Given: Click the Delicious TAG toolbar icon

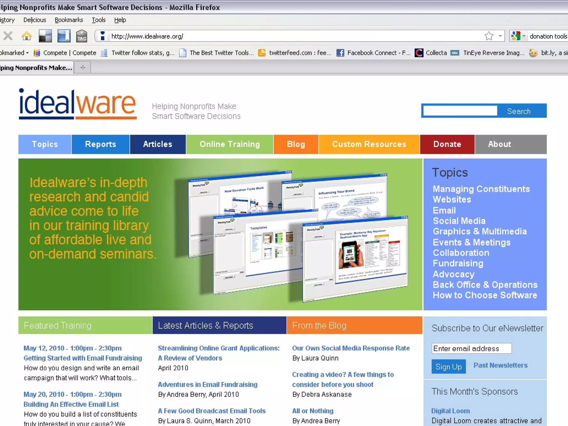Looking at the screenshot, I should point(82,36).
